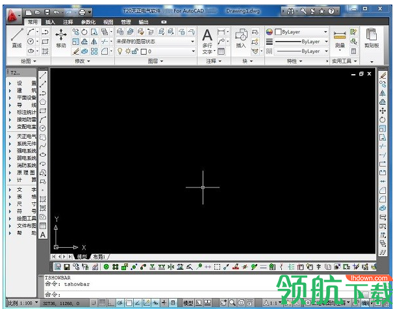Click the Zoom magnifier icon in status bar
Screen dimensions: 393x309
pos(233,302)
